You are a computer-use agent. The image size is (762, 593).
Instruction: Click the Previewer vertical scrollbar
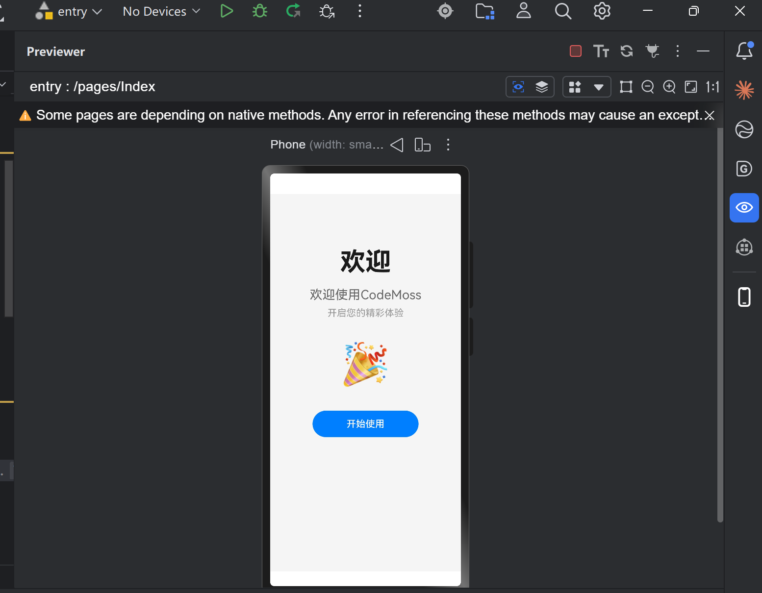tap(720, 324)
